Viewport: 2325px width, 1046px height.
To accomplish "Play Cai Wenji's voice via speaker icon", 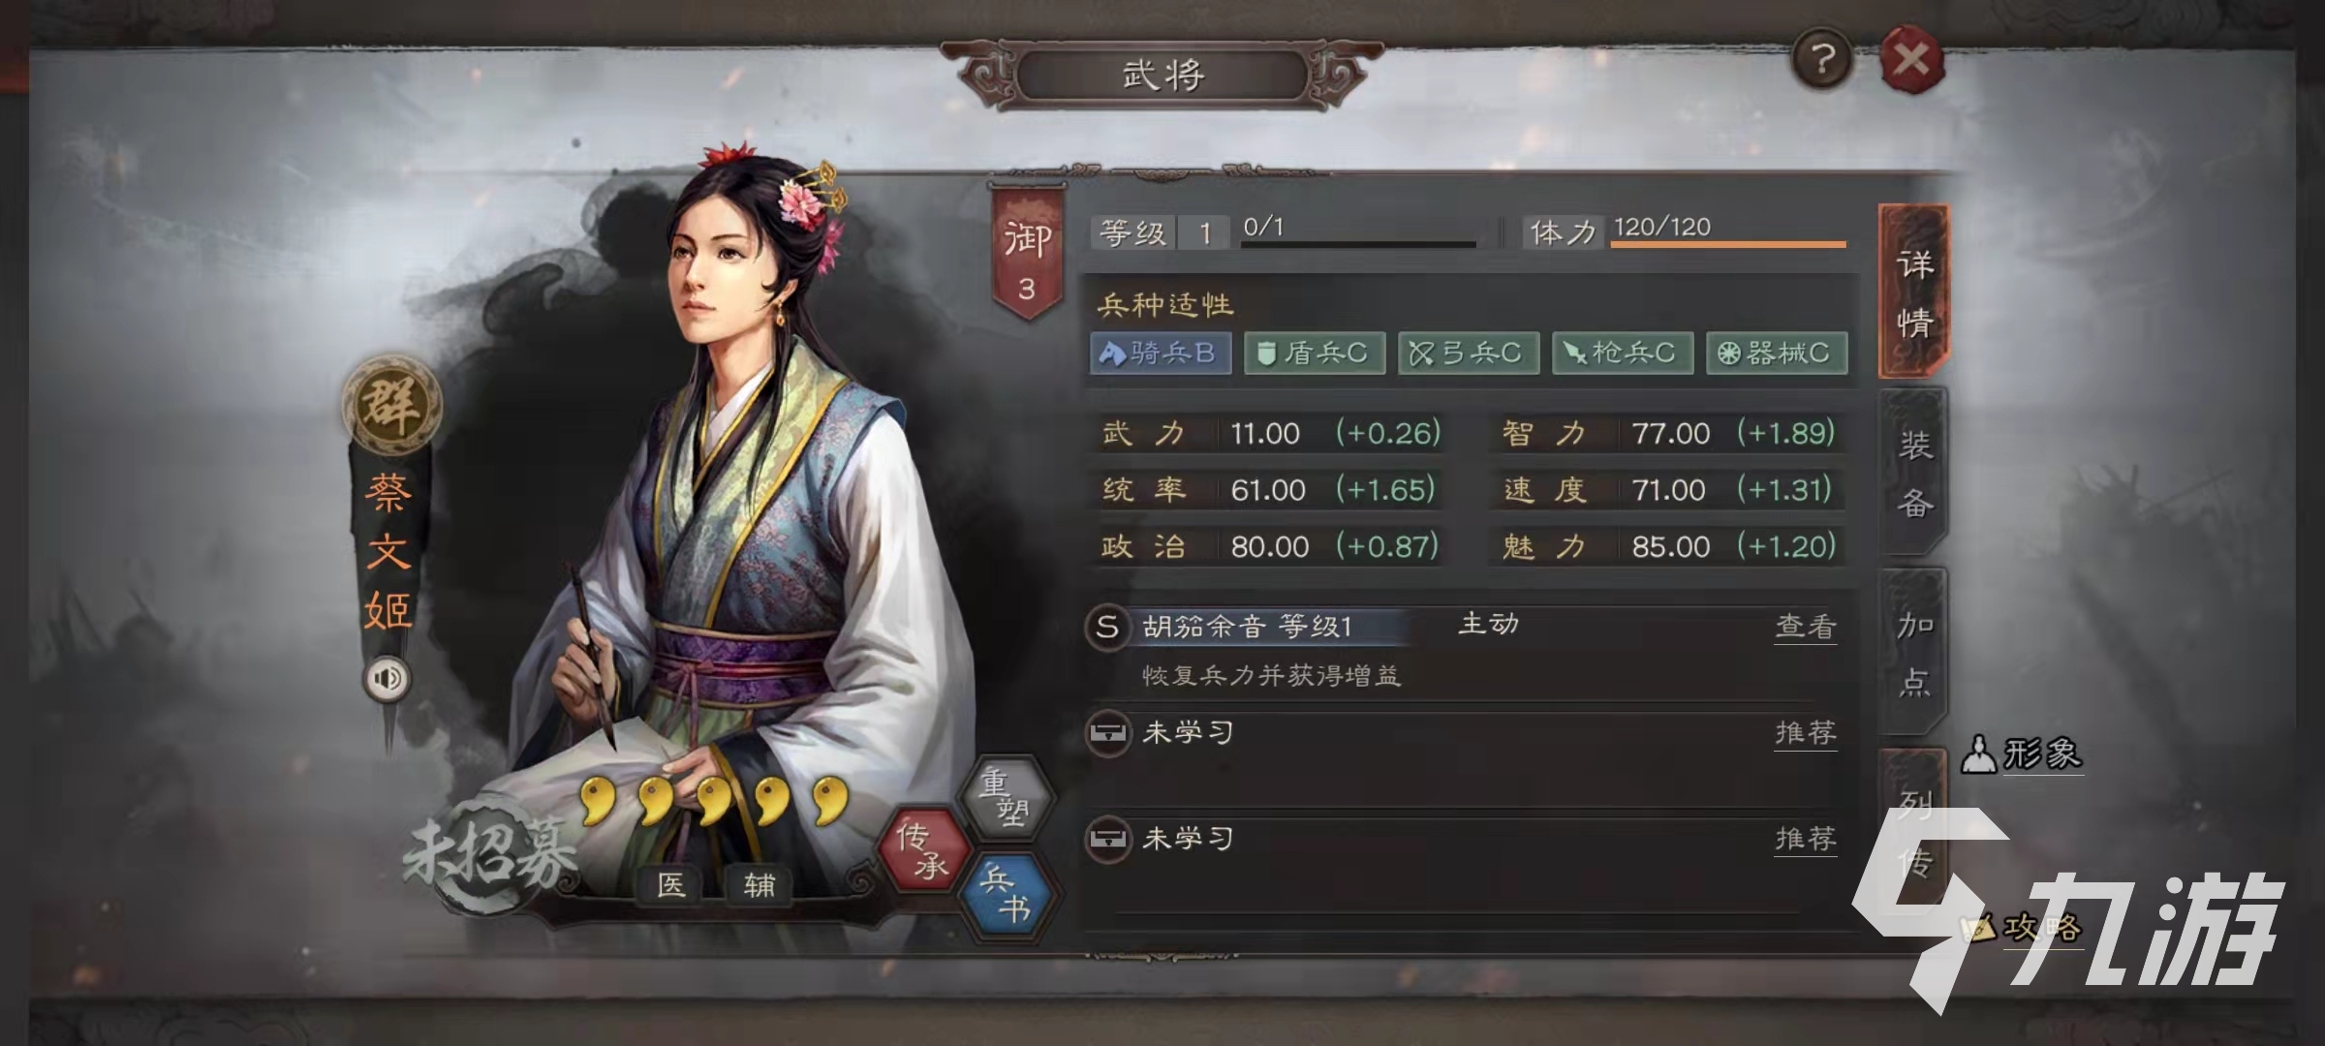I will 387,678.
